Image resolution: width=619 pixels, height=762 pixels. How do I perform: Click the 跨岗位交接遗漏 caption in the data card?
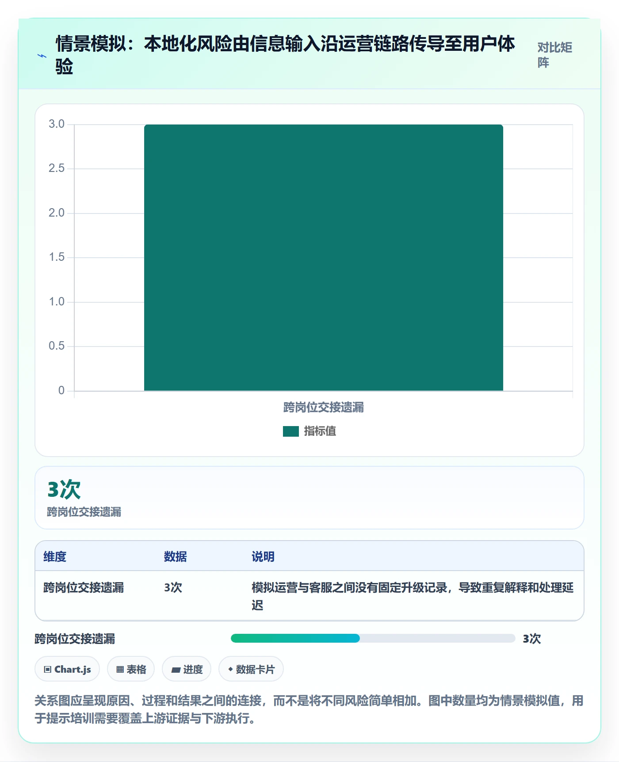pyautogui.click(x=84, y=512)
